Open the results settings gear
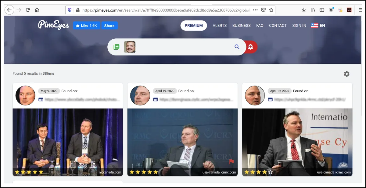Image resolution: width=366 pixels, height=188 pixels. (x=347, y=74)
